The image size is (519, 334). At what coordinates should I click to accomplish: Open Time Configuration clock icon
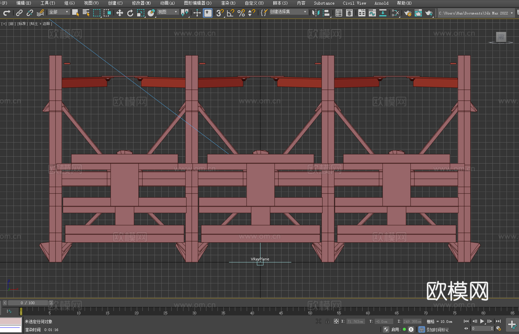[499, 328]
